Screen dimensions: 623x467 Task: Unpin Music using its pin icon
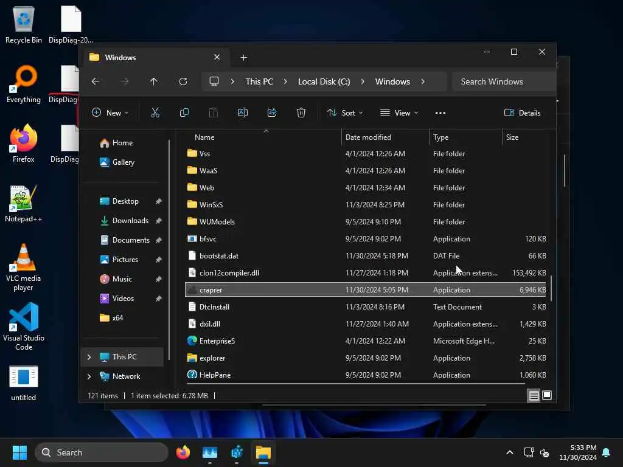(159, 279)
